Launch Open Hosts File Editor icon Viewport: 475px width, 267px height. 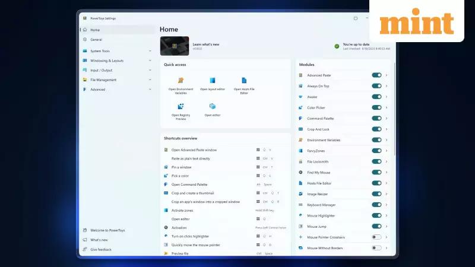(244, 80)
